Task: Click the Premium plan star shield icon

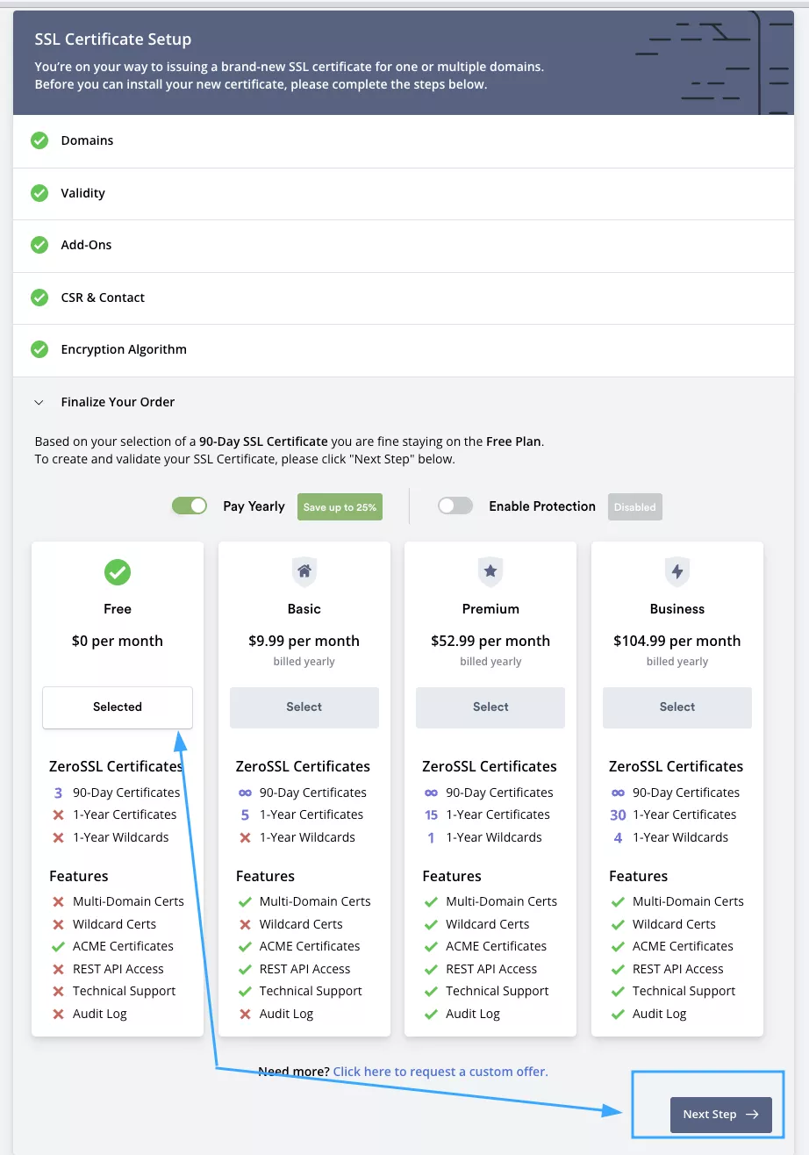Action: pyautogui.click(x=490, y=572)
